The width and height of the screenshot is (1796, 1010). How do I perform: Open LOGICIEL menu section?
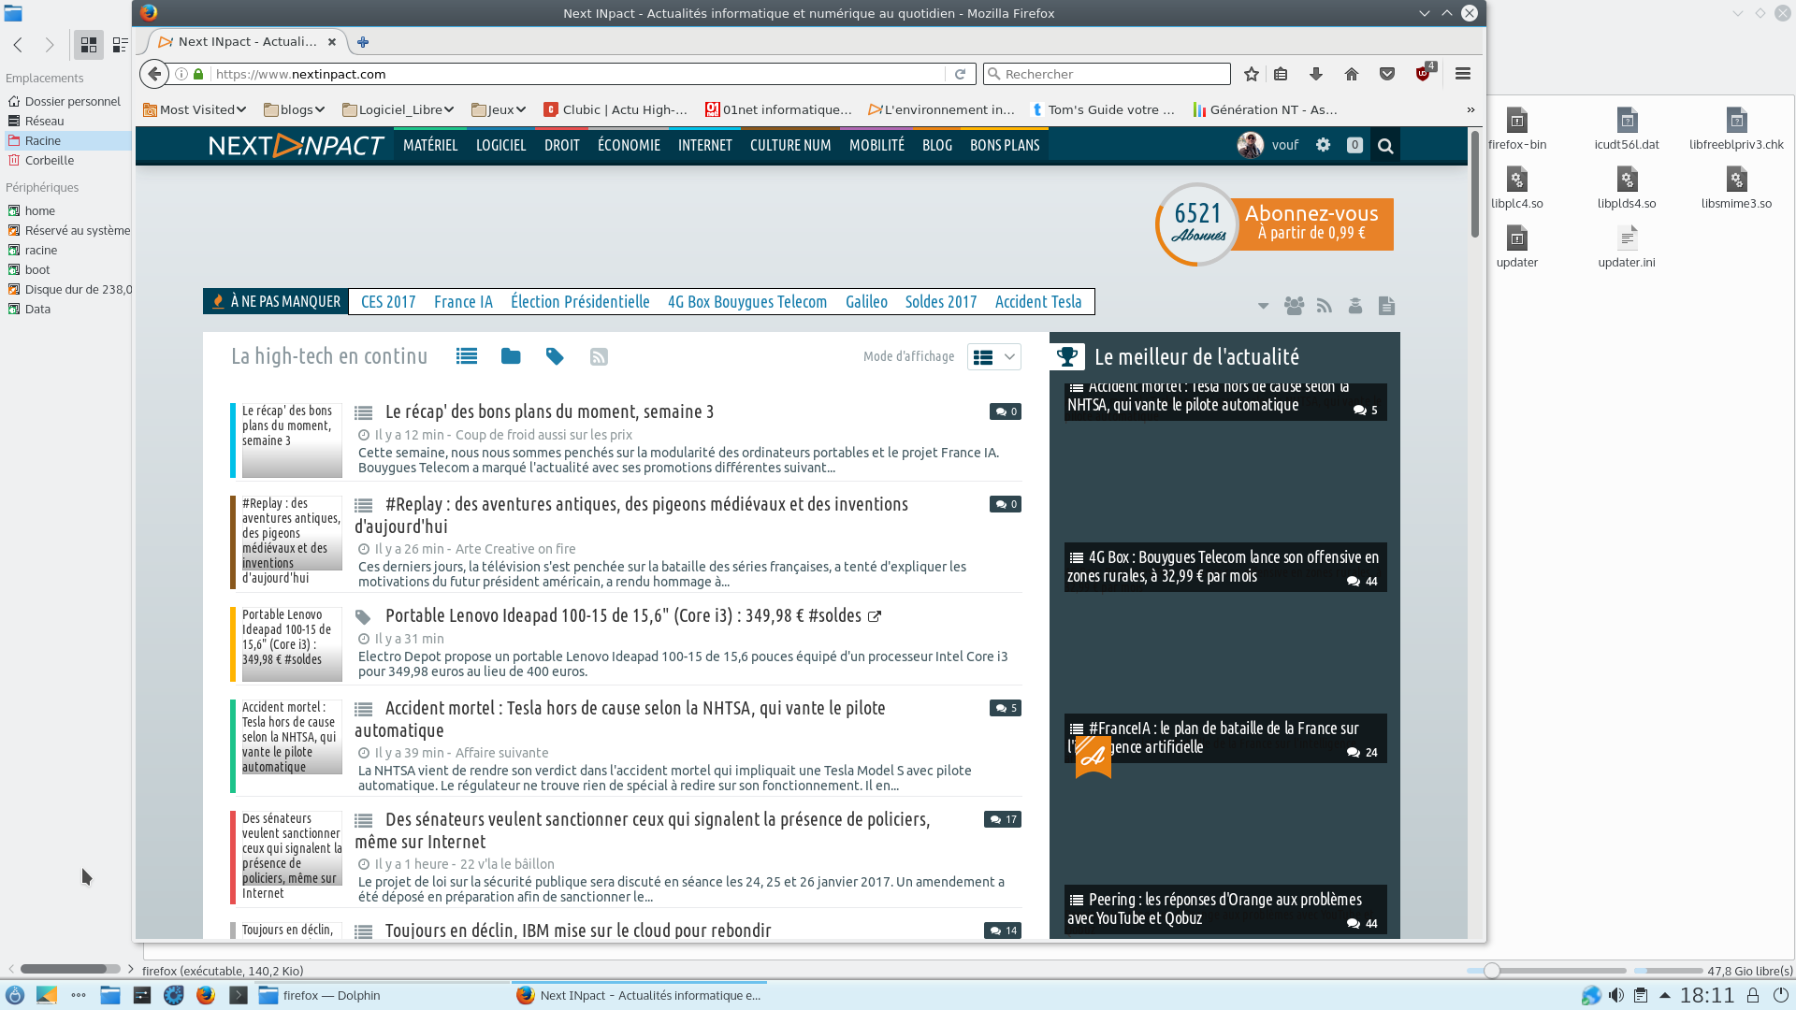point(500,145)
